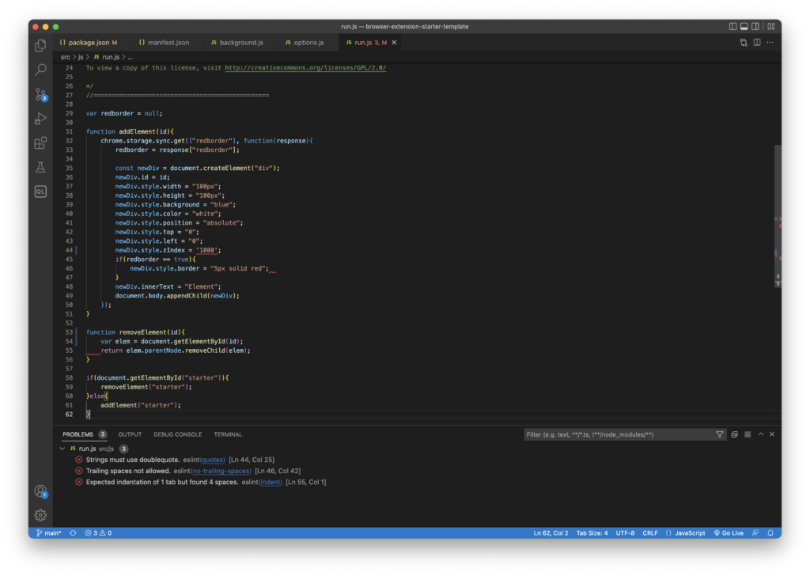810x576 pixels.
Task: Open the eslint quotes rule link
Action: 212,460
